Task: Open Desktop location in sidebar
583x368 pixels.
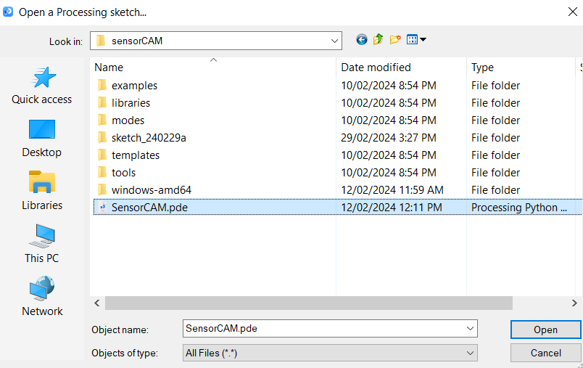Action: coord(42,139)
